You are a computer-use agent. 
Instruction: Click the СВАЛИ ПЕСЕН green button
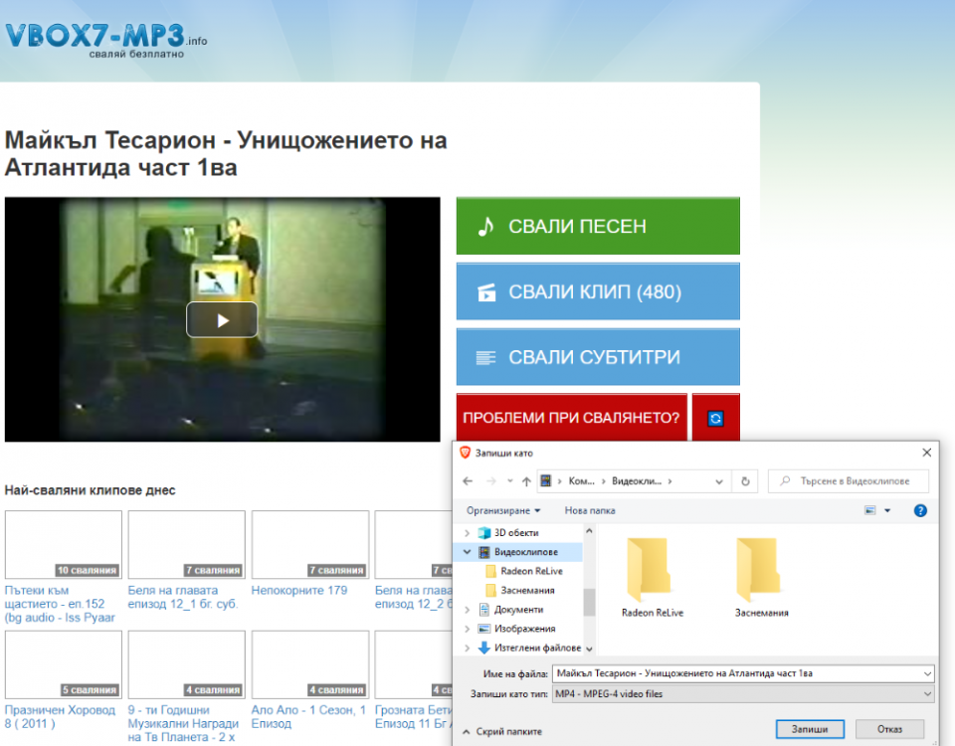point(598,226)
